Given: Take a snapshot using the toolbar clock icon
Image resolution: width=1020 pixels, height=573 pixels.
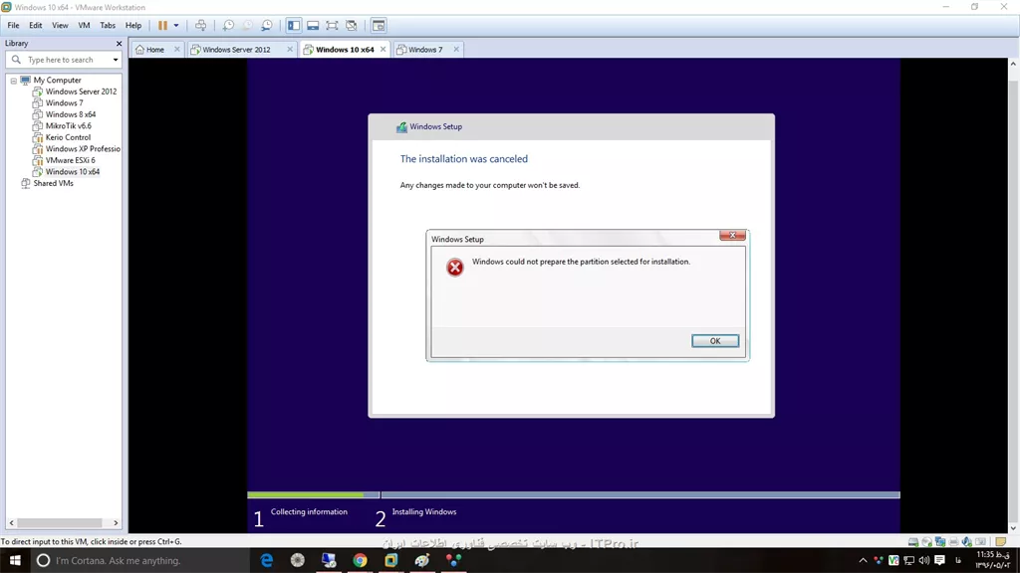Looking at the screenshot, I should click(x=228, y=25).
